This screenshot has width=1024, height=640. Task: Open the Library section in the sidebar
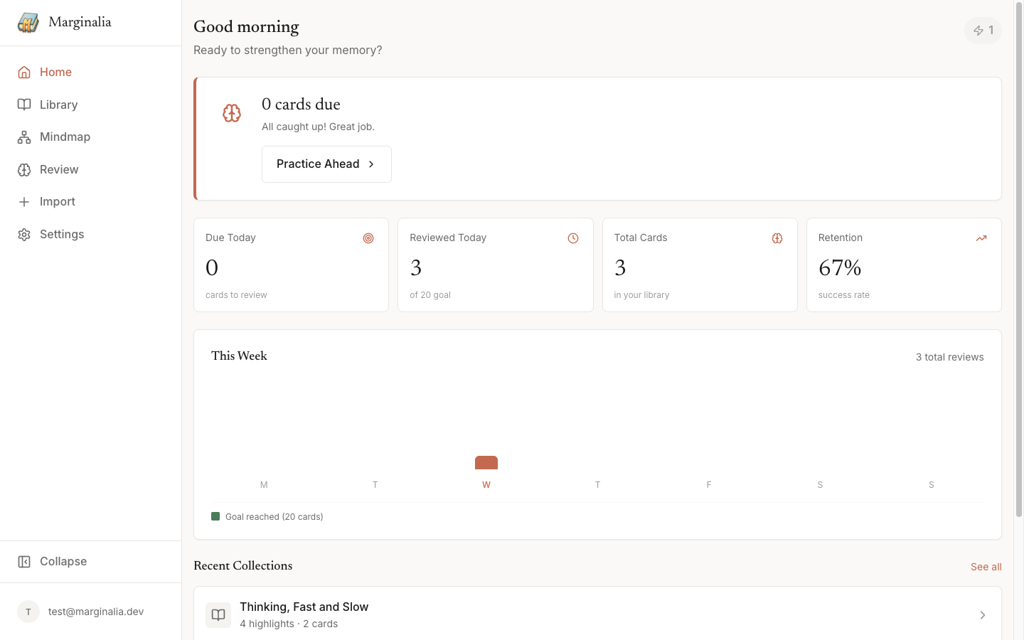[59, 105]
